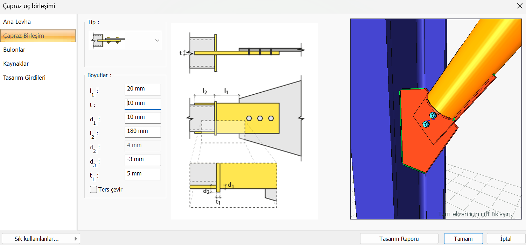Focus the t thickness input field
Viewport: 526px width, 245px height.
tap(142, 103)
